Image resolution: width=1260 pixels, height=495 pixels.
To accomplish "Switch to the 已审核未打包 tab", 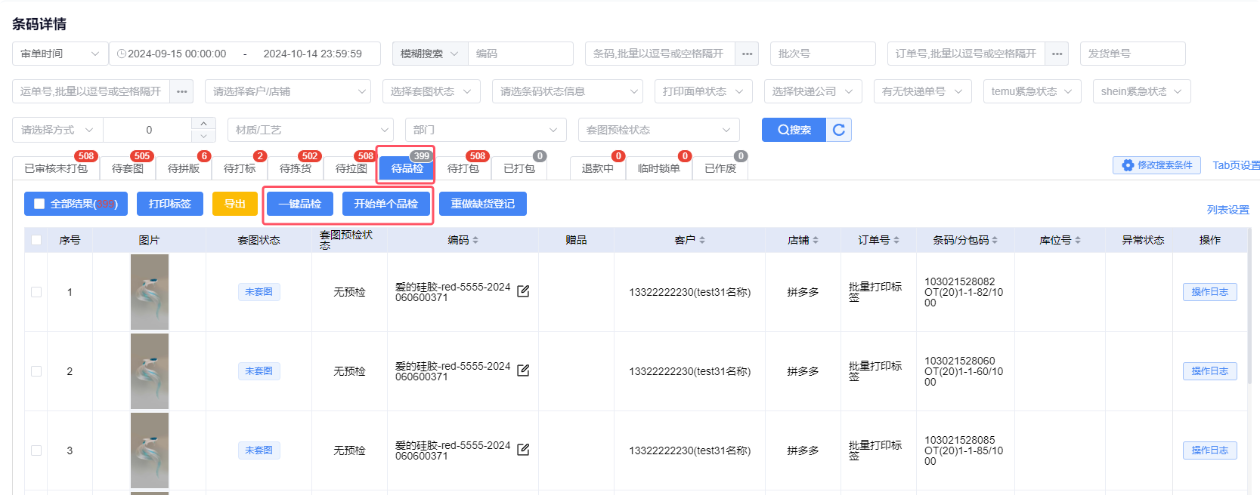I will tap(56, 168).
